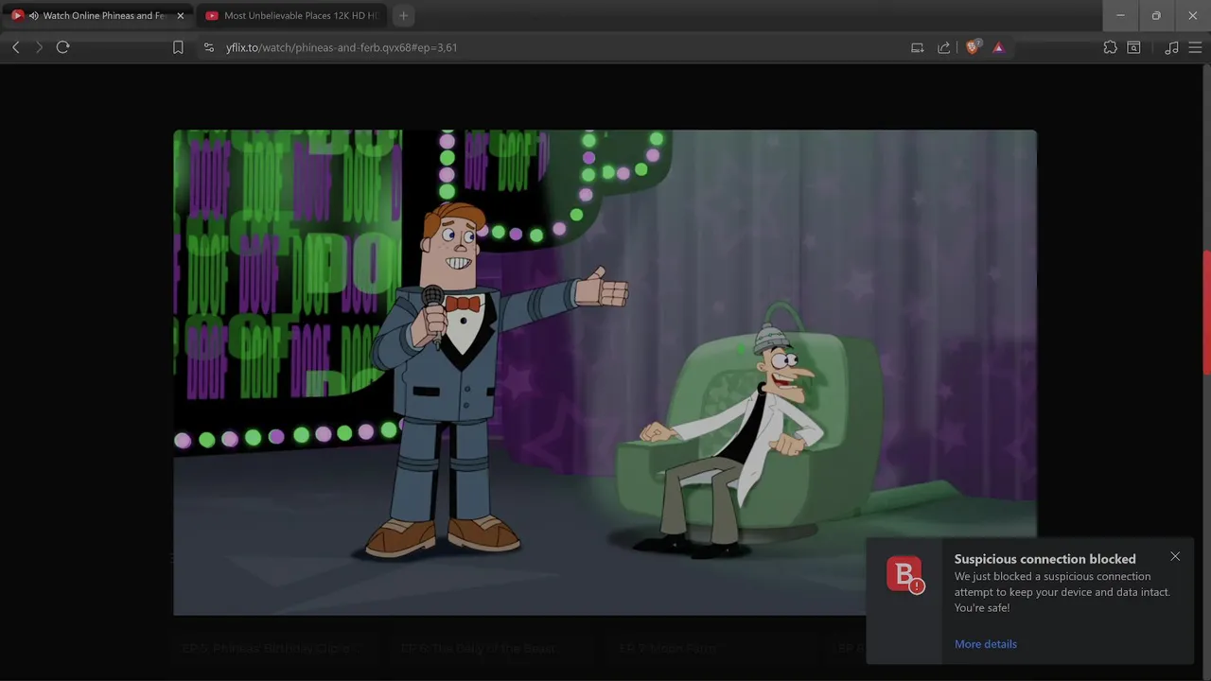View site settings icon beside URL

click(x=209, y=47)
